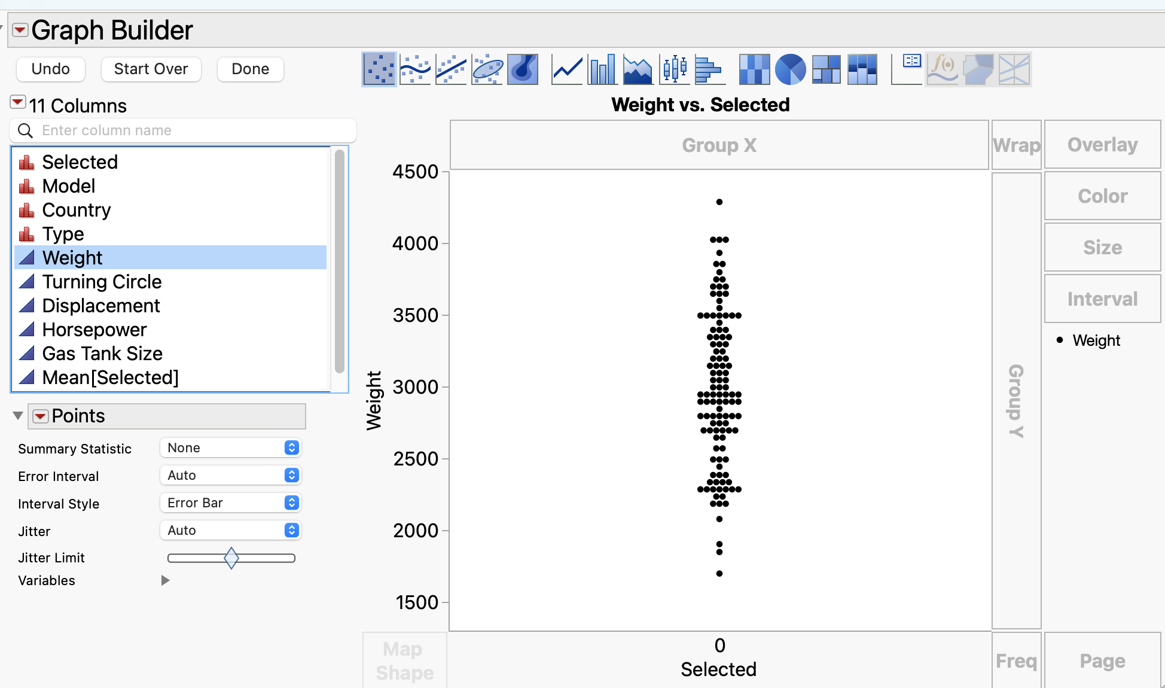
Task: Select the Box Plot icon
Action: 675,69
